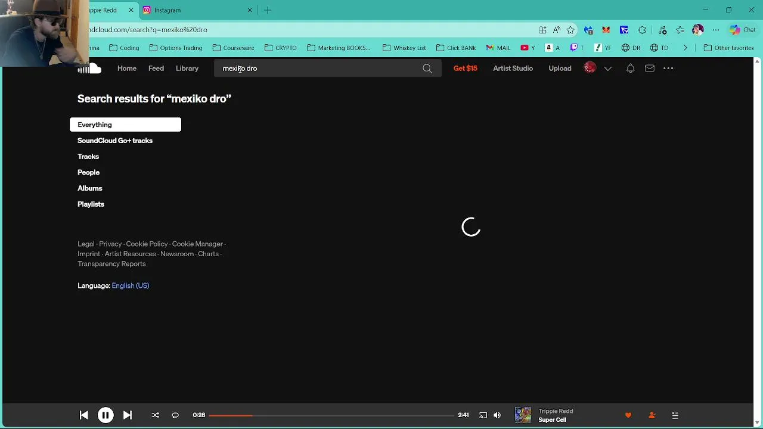Open the Whiskey List bookmarks folder

[x=404, y=48]
